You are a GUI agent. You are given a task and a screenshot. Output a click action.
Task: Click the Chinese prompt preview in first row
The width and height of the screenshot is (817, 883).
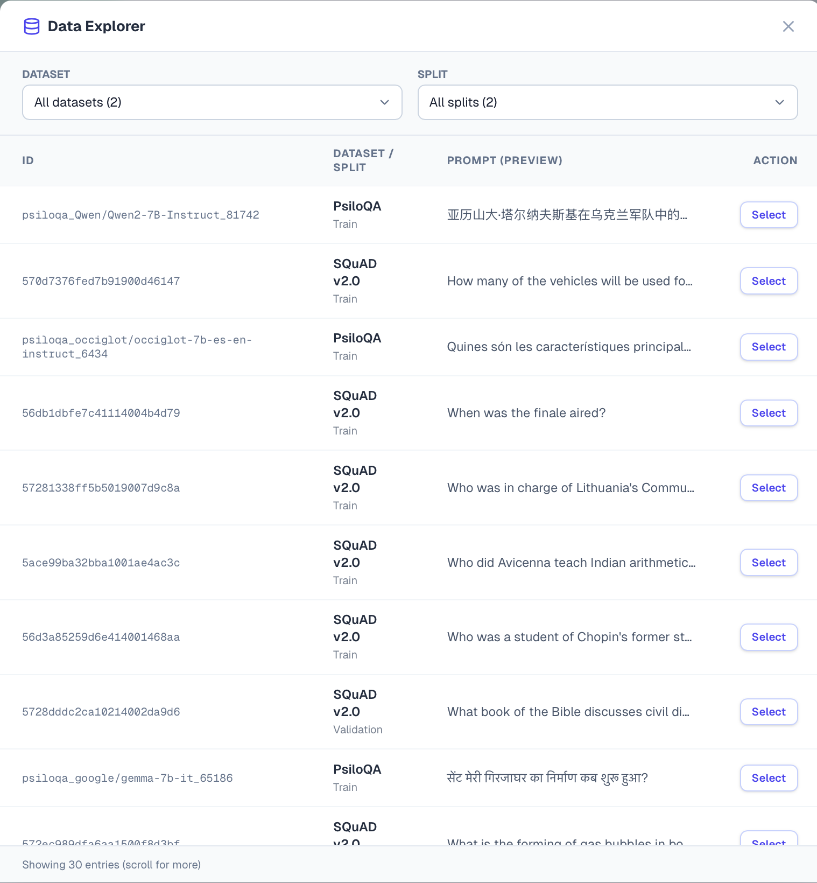[567, 215]
